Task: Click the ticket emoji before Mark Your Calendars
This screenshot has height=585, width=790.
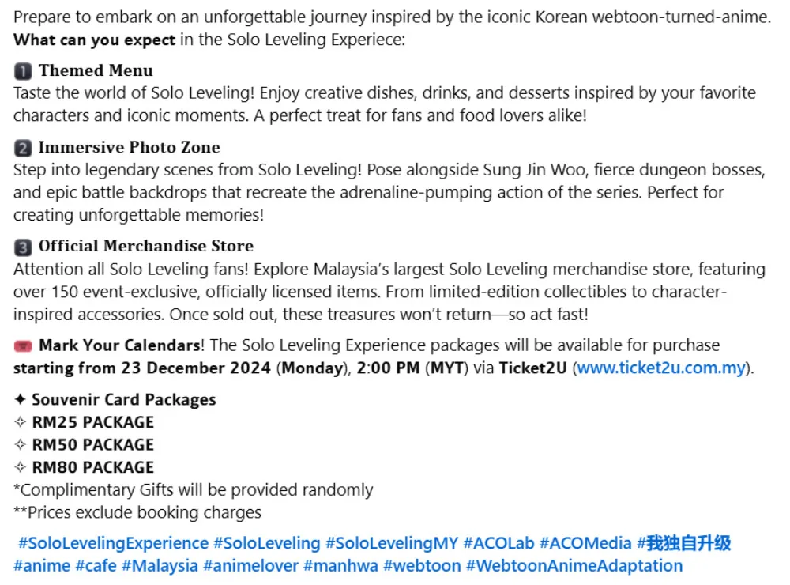Action: point(24,346)
